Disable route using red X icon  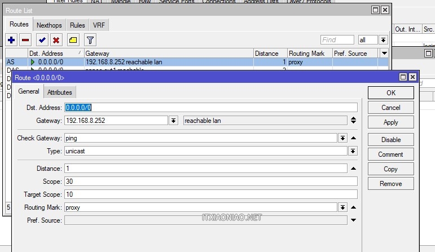point(56,40)
